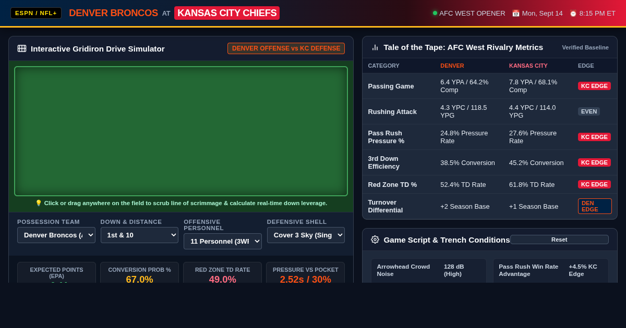Viewport: 626px width, 328px height.
Task: Click the KC EDGE badge for Pass Rush Pressure
Action: [594, 137]
